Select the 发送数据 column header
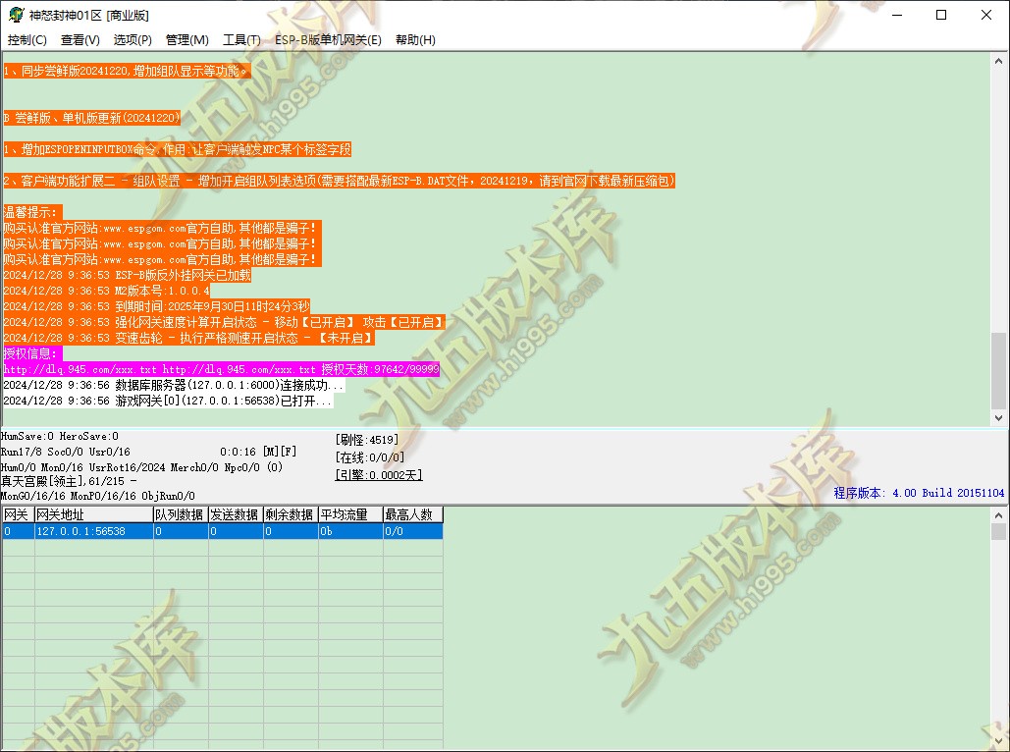Screen dimensions: 1010x752 click(x=236, y=514)
